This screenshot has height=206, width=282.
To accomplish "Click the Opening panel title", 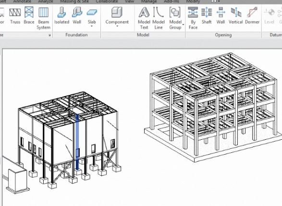I will 223,35.
